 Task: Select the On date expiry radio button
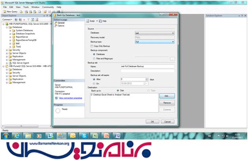94,84
